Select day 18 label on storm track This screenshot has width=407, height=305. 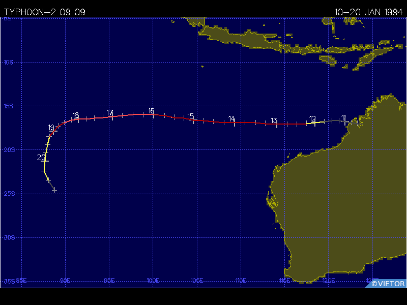click(x=75, y=115)
